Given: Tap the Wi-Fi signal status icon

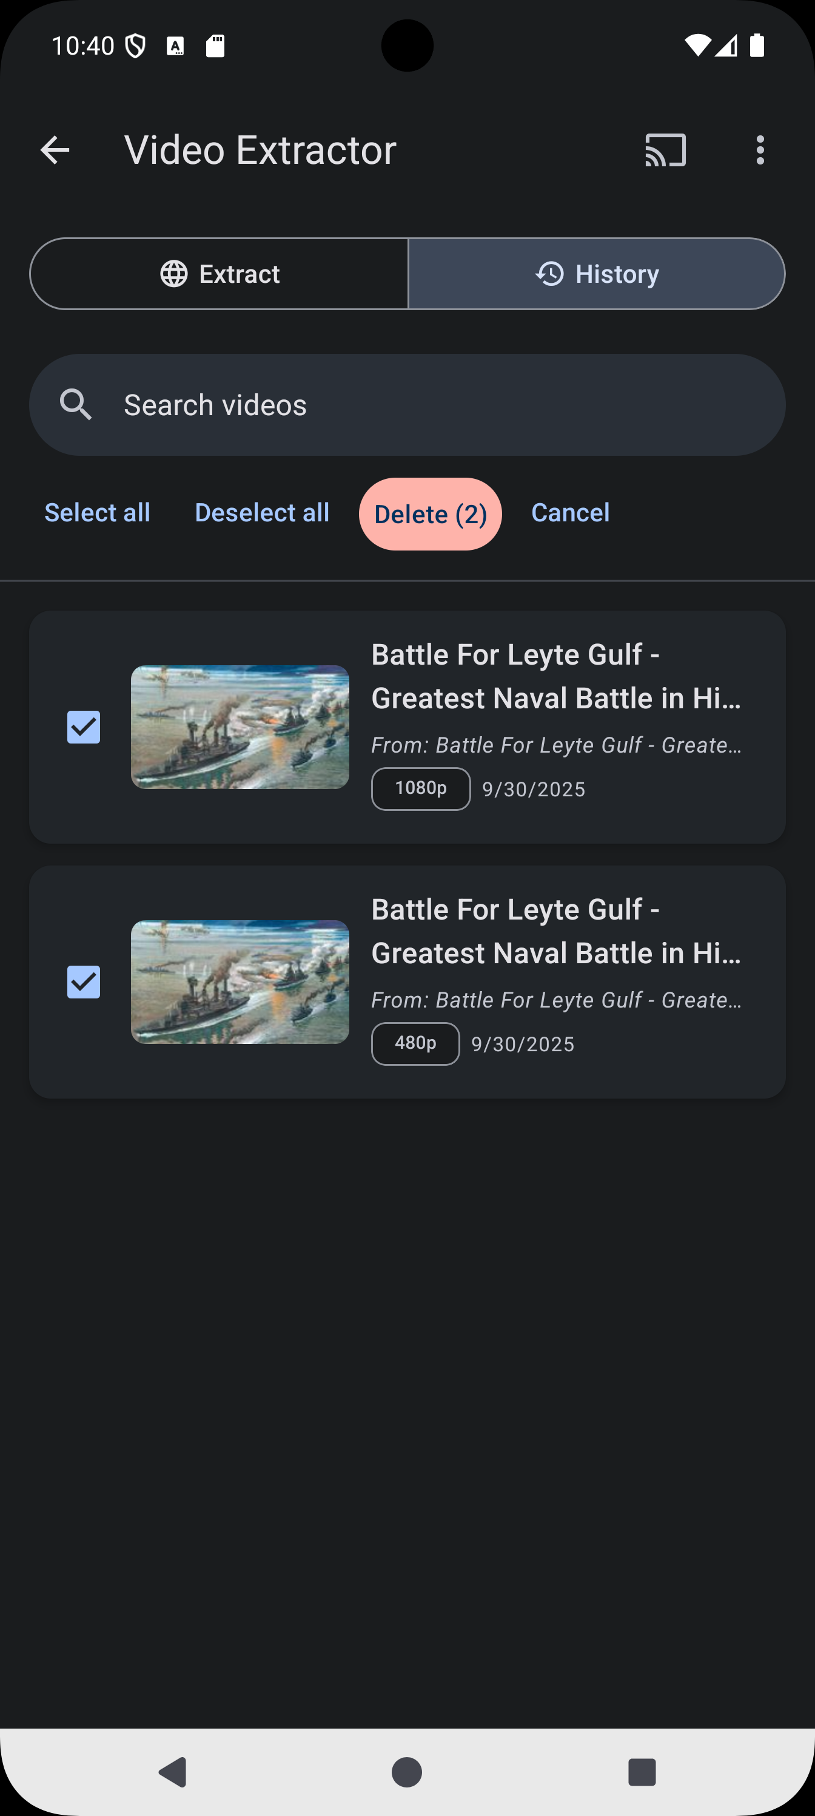Looking at the screenshot, I should pyautogui.click(x=697, y=46).
